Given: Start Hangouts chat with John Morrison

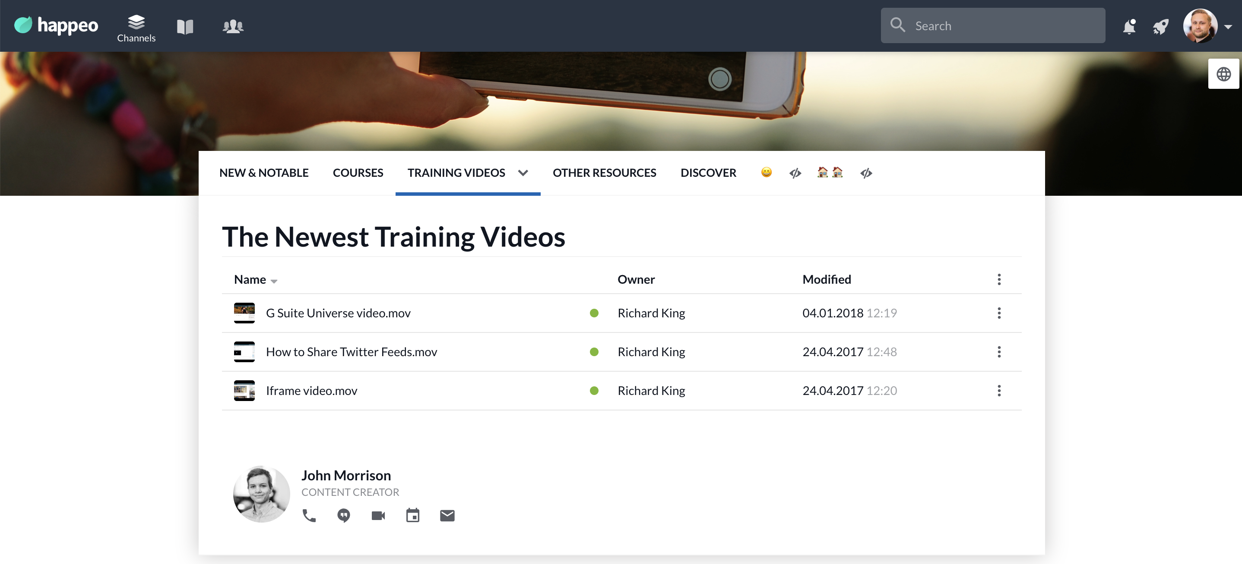Looking at the screenshot, I should point(343,515).
